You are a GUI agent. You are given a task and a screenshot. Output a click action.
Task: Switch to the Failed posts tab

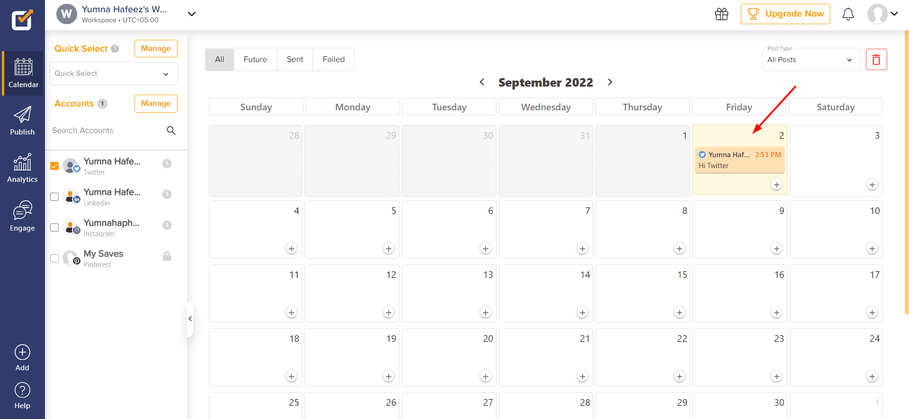point(333,60)
